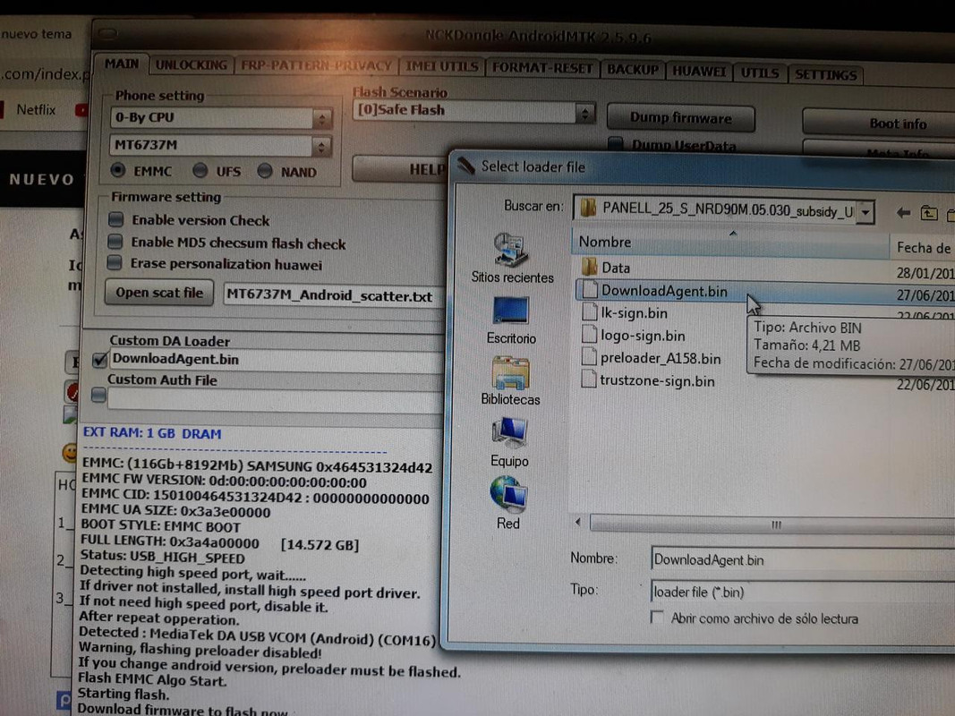Open the Data folder icon
Screen dimensions: 955x716
click(x=589, y=267)
